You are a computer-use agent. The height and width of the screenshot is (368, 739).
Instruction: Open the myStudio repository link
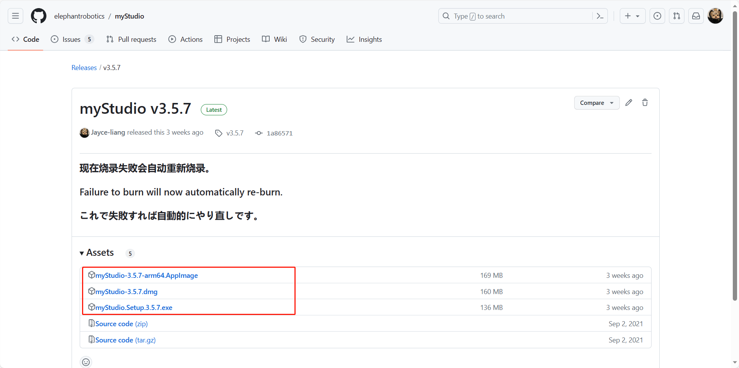click(129, 16)
